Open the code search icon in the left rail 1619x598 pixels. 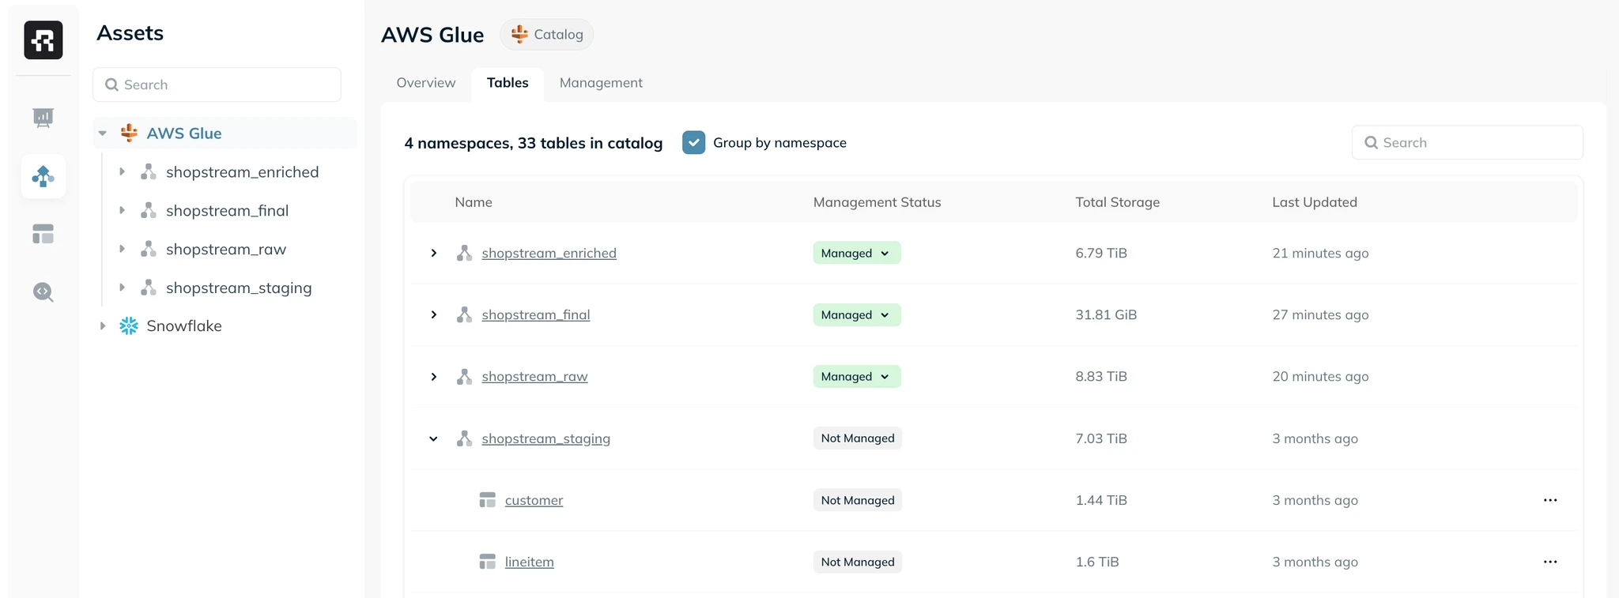[43, 292]
